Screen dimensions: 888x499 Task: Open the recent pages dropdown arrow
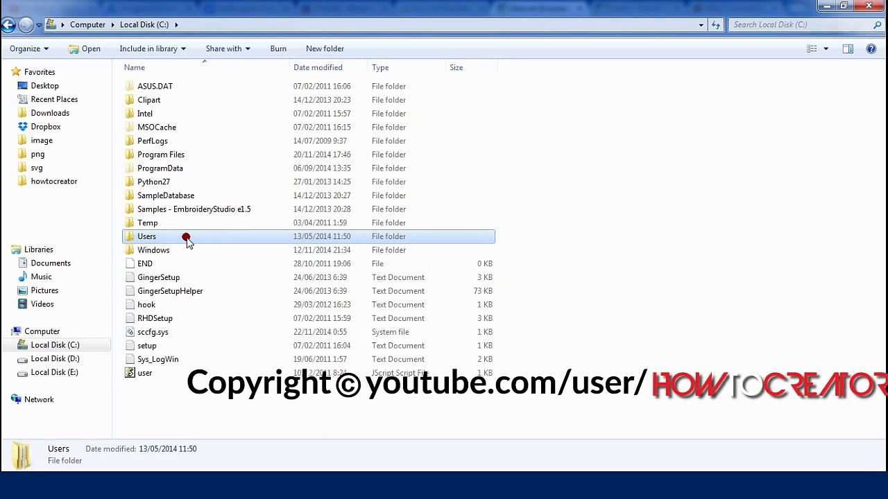point(39,25)
